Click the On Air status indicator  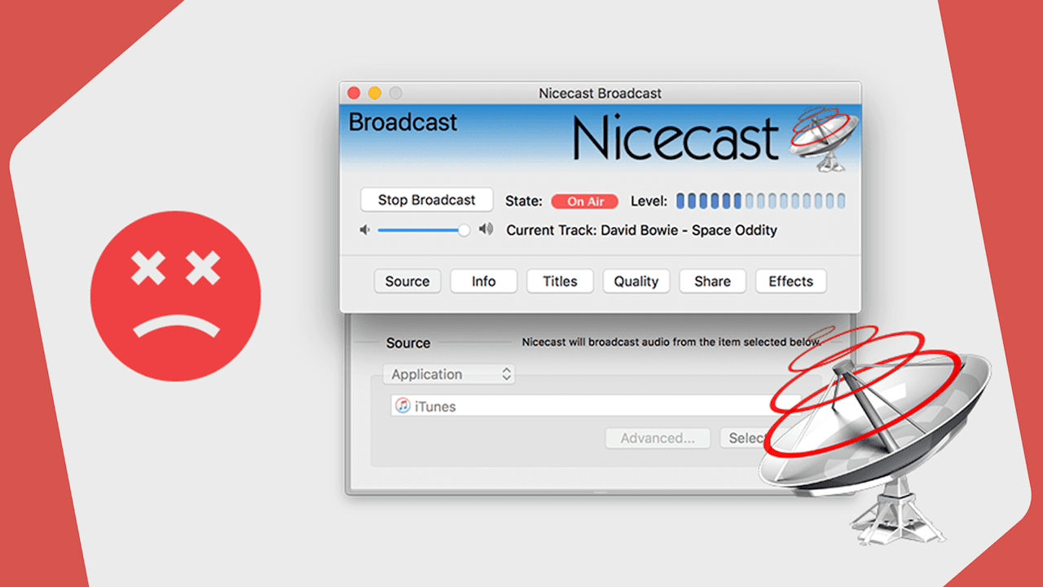coord(584,201)
